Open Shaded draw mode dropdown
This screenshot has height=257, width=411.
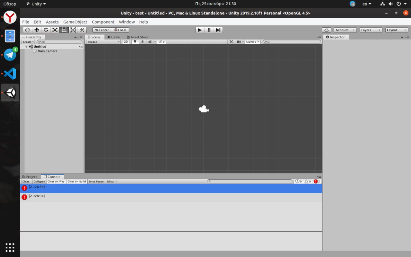(x=103, y=42)
